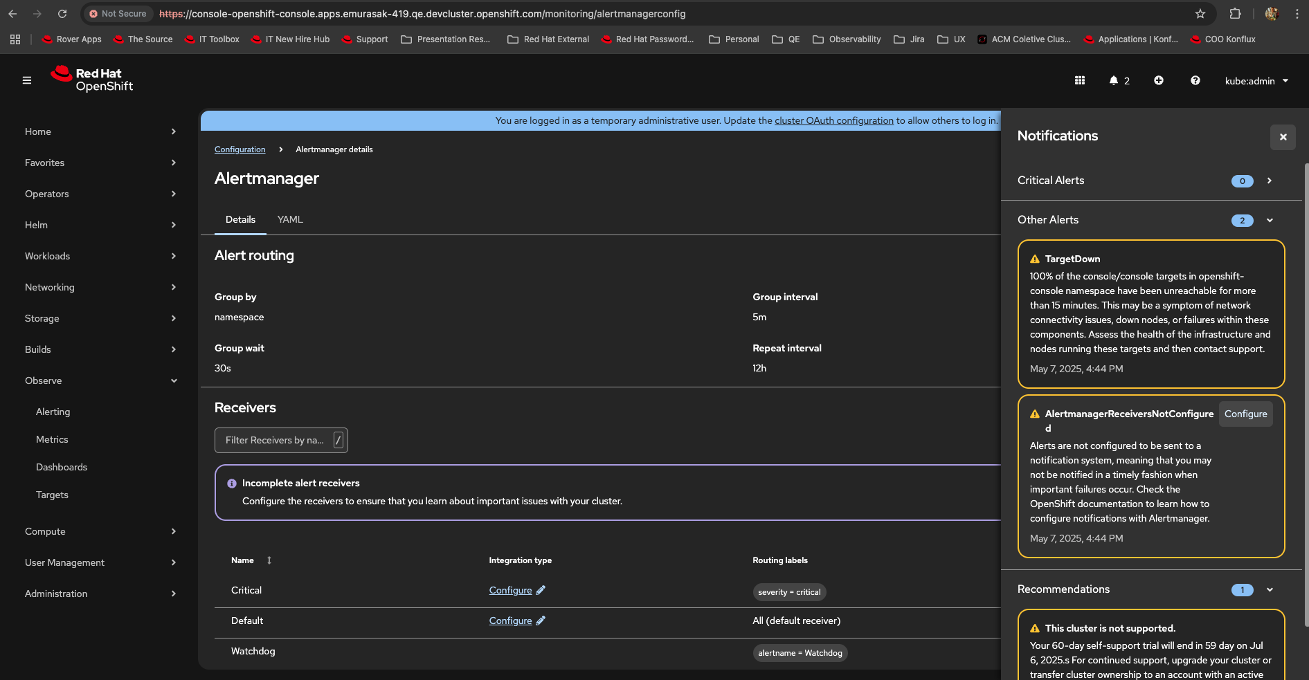1309x680 pixels.
Task: Click the browser forward arrow
Action: pos(37,14)
